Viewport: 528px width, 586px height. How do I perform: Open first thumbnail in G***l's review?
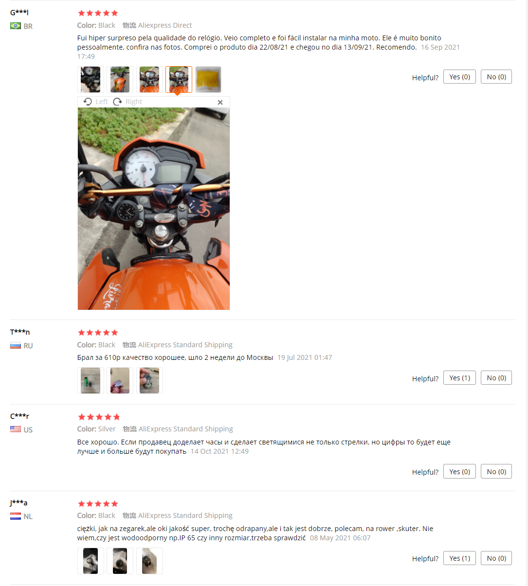tap(91, 79)
